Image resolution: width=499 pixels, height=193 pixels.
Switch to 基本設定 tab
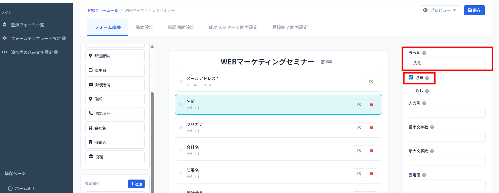click(144, 27)
